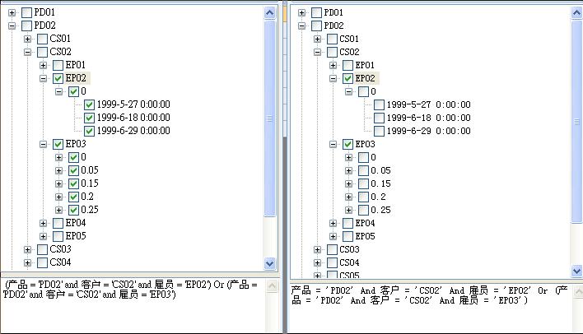Click left tree scrollbar down arrow
This screenshot has width=583, height=334.
(269, 264)
